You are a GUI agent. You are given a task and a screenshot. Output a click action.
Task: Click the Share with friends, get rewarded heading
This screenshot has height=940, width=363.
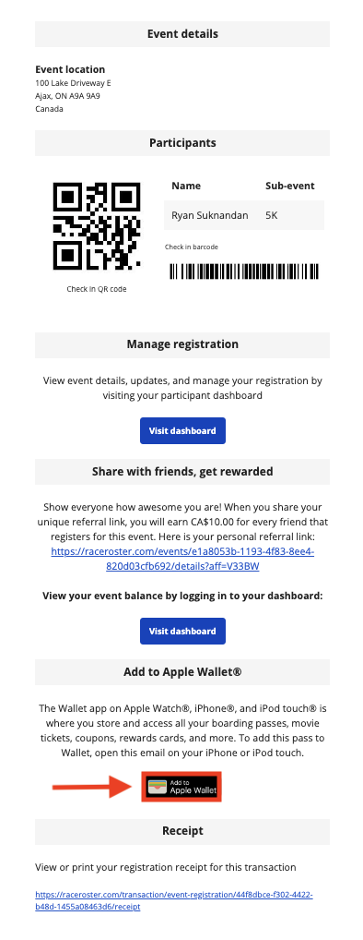click(x=182, y=471)
